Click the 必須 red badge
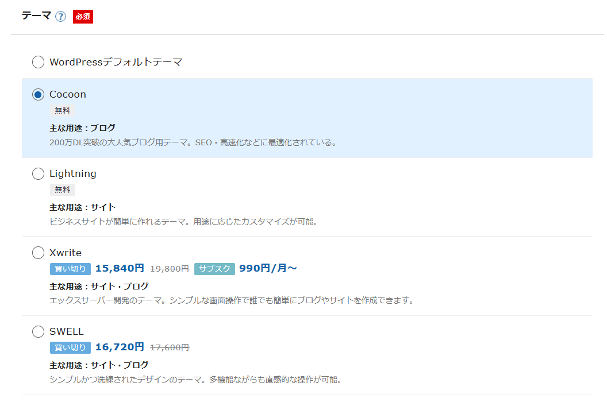607x402 pixels. [83, 17]
